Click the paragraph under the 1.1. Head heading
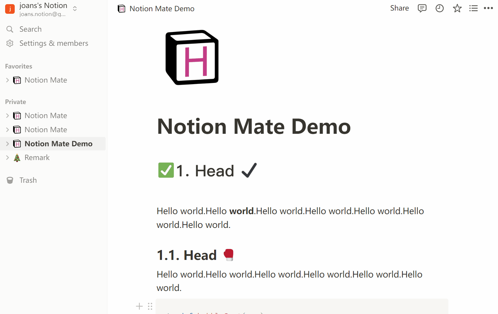Image resolution: width=498 pixels, height=314 pixels. pyautogui.click(x=290, y=281)
